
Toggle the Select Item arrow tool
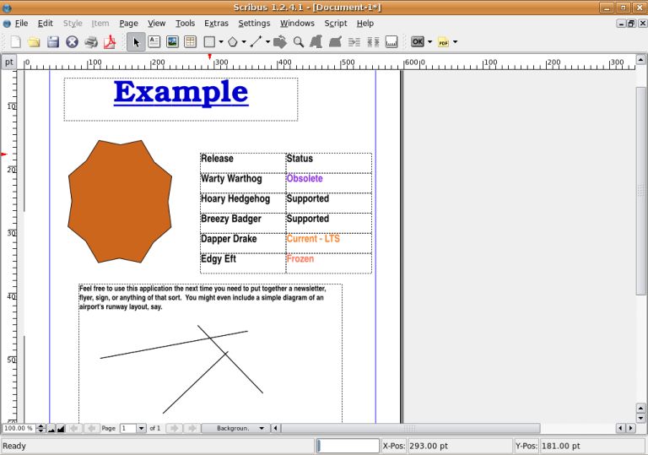pyautogui.click(x=136, y=41)
